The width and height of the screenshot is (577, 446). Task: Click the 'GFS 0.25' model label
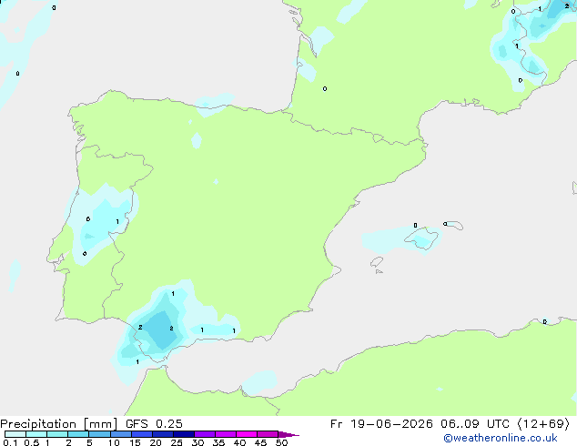click(x=154, y=424)
